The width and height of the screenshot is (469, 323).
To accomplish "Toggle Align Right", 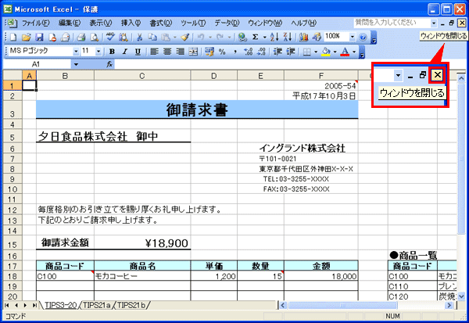I will click(x=180, y=52).
